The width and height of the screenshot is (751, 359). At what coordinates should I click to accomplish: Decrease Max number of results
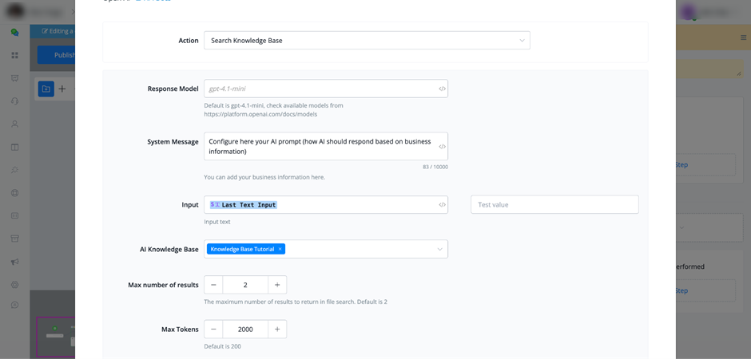coord(213,285)
